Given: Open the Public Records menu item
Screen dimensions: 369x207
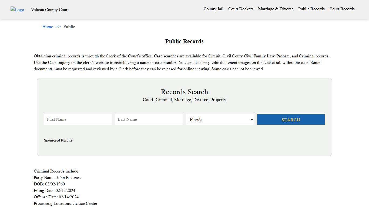Looking at the screenshot, I should tap(311, 9).
